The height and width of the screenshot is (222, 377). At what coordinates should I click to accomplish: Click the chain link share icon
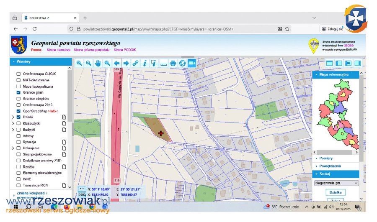click(x=135, y=63)
